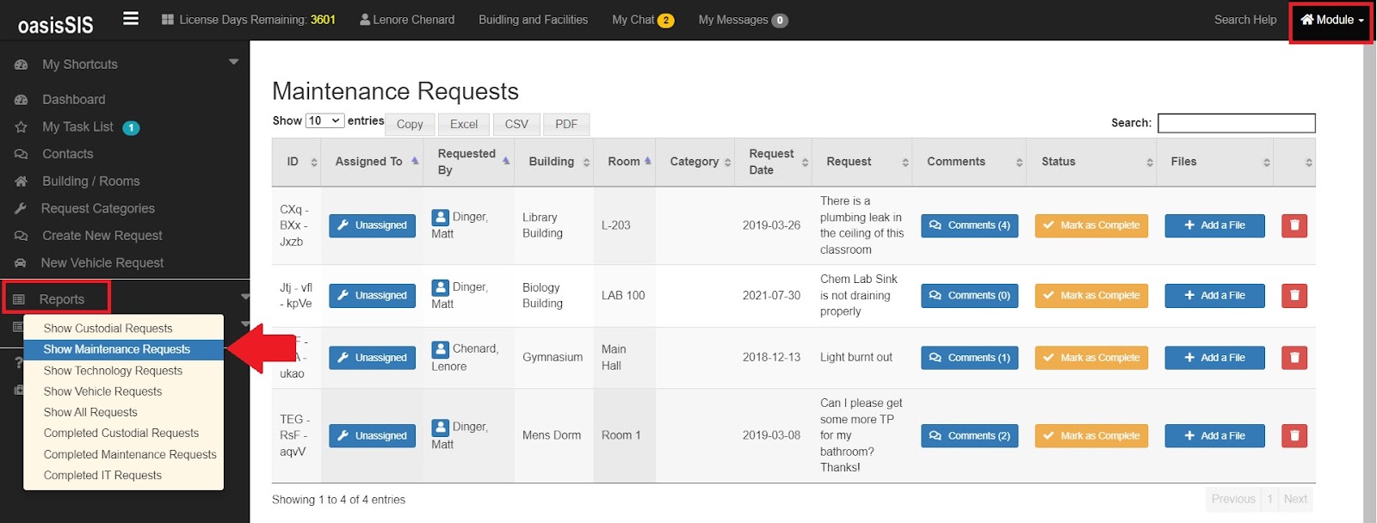The height and width of the screenshot is (523, 1377).
Task: Collapse the My Shortcuts section arrow
Action: (233, 62)
